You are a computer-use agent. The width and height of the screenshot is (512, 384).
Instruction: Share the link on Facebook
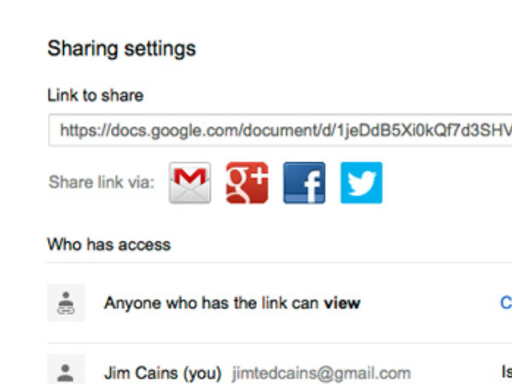click(x=304, y=183)
